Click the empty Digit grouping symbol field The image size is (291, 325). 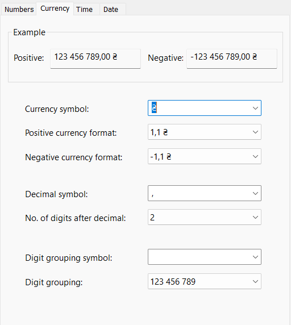pos(199,257)
